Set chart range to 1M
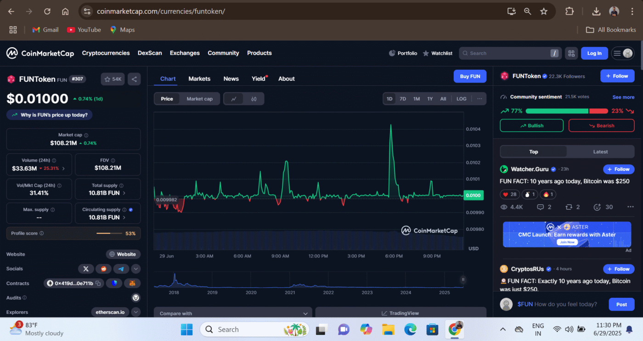643x341 pixels. click(417, 99)
